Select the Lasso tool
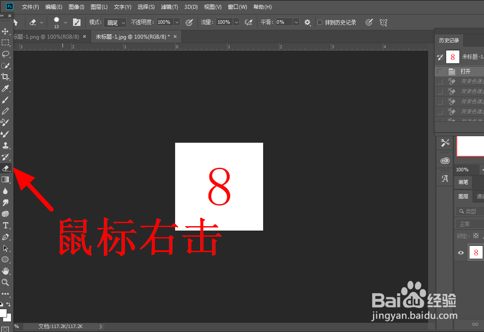The height and width of the screenshot is (332, 484). click(x=6, y=54)
